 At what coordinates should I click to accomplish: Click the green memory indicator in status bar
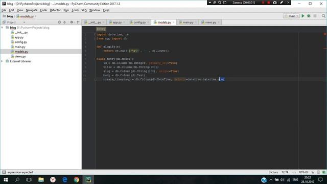tap(323, 172)
